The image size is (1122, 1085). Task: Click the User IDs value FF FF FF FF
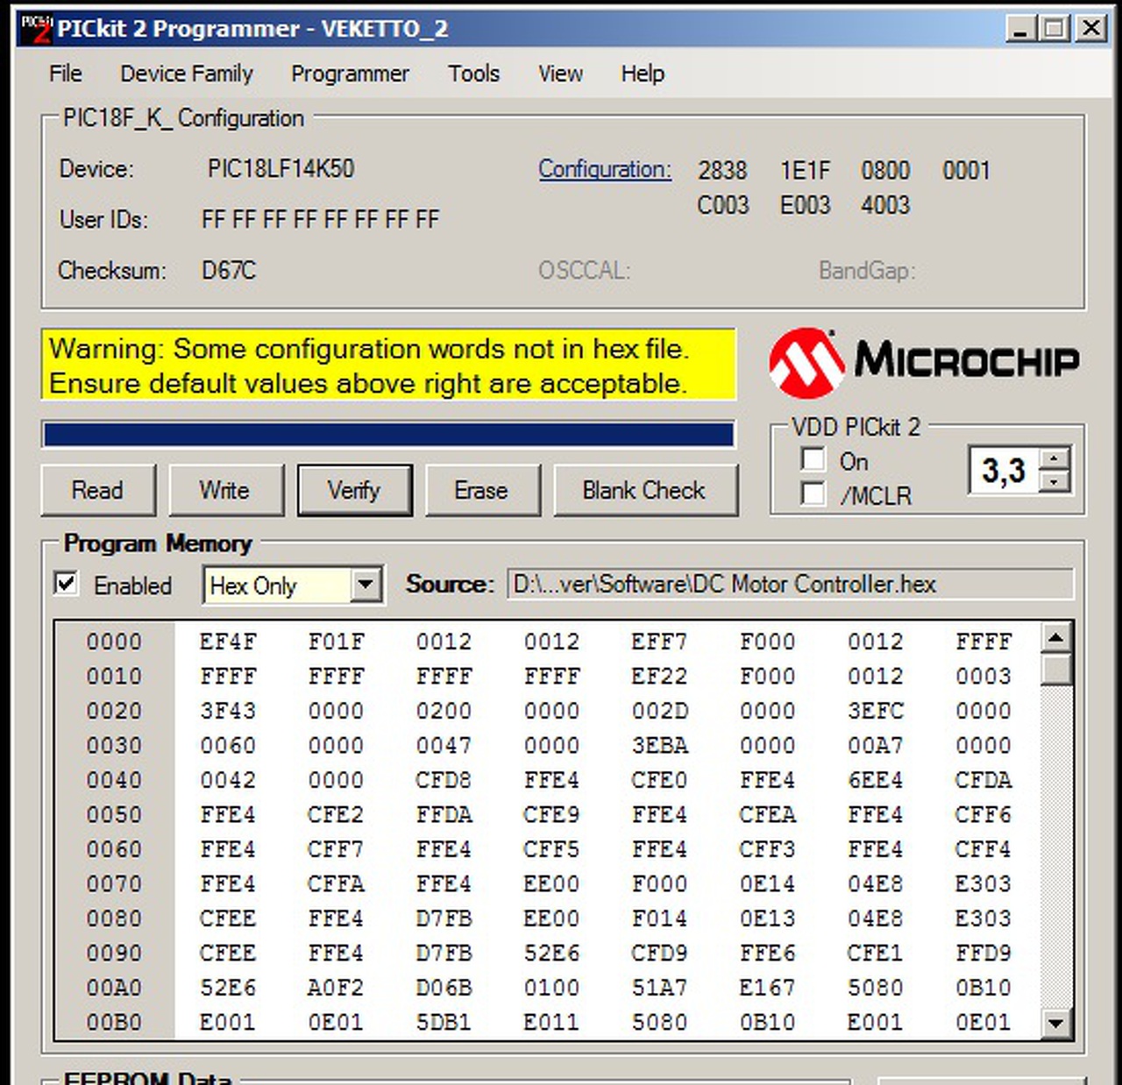point(320,219)
